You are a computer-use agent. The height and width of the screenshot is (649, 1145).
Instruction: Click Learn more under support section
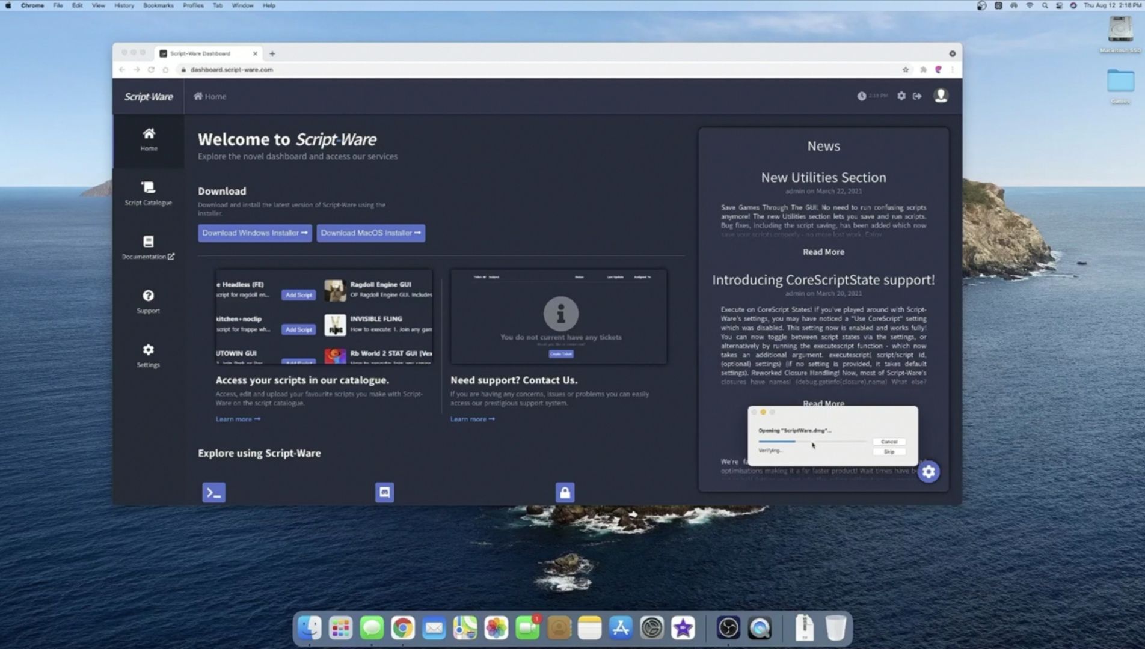tap(473, 419)
